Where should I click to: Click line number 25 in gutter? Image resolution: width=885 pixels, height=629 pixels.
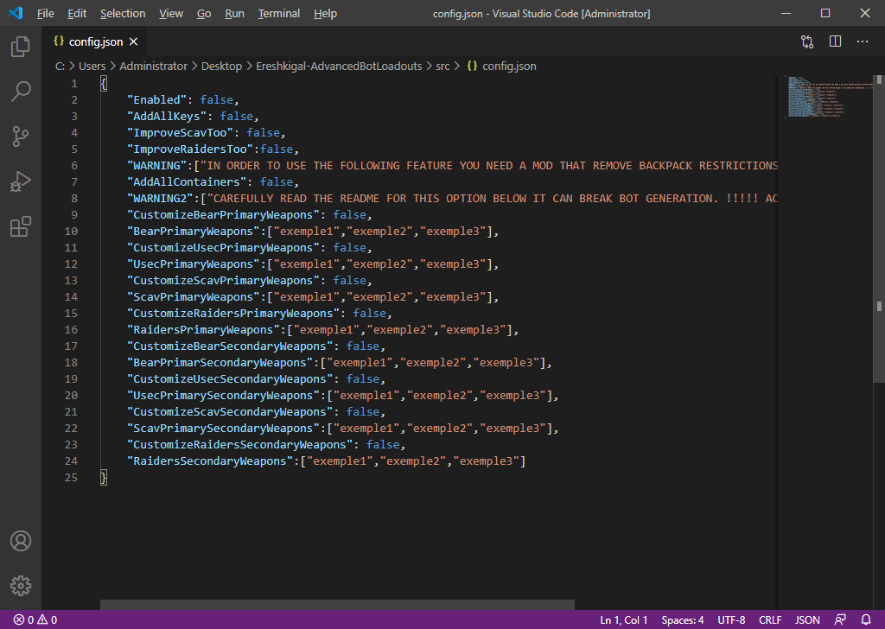[71, 477]
